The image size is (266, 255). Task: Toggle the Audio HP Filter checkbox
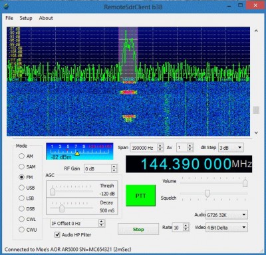(57, 234)
